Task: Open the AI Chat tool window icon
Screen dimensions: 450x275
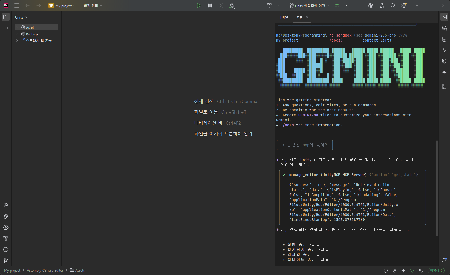Action: click(x=444, y=28)
